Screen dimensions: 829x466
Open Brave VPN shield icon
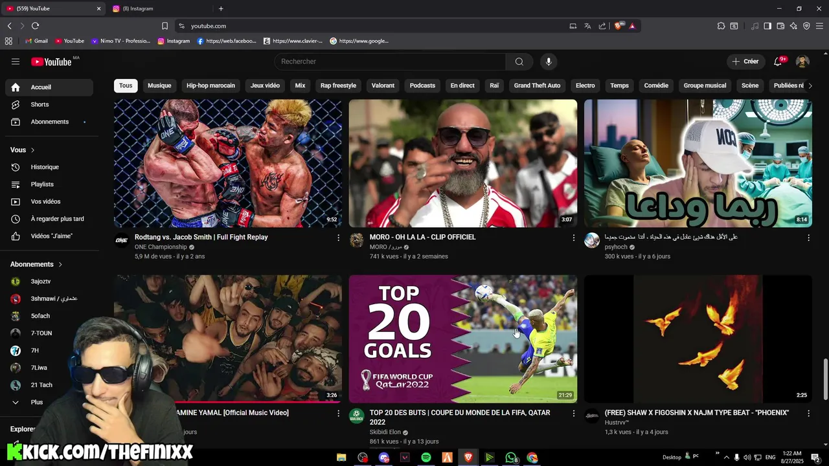point(806,26)
